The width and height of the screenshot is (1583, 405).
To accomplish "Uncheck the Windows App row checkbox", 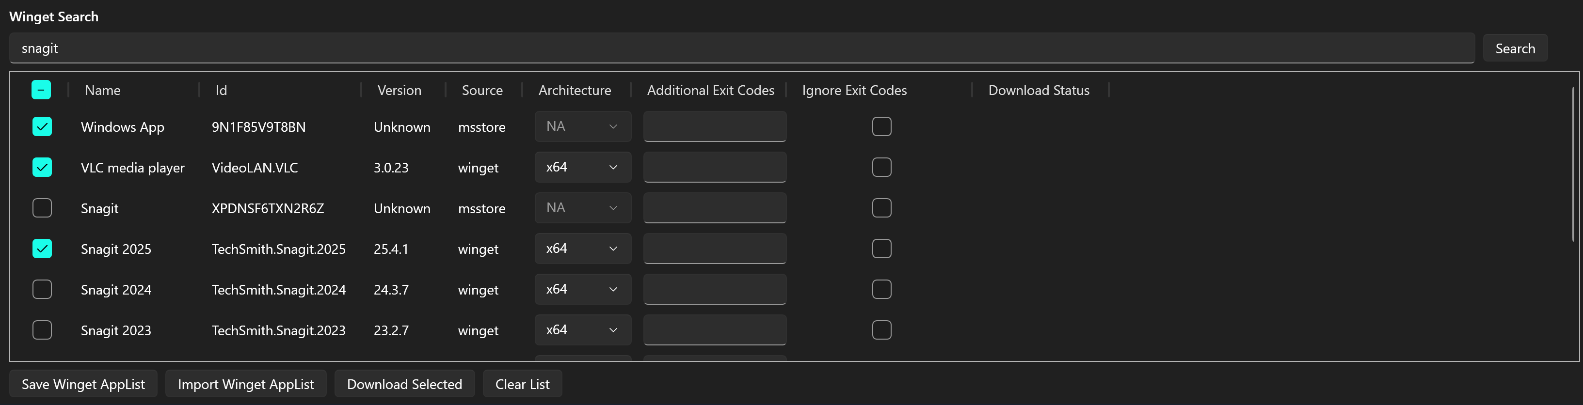I will tap(42, 126).
